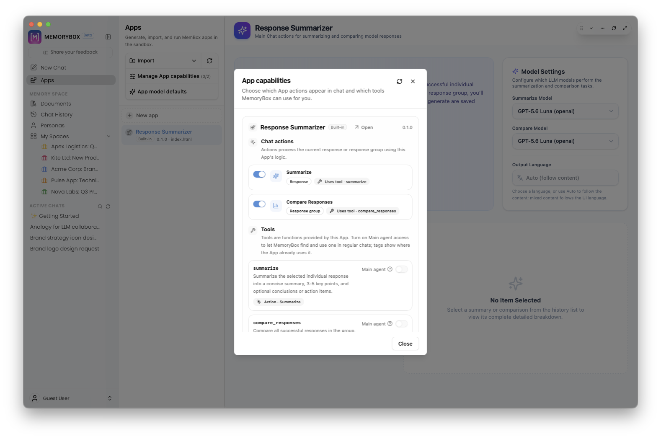Select App model defaults menu item
This screenshot has width=661, height=439.
pos(172,92)
